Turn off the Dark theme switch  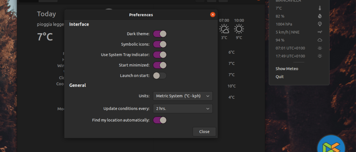click(160, 34)
